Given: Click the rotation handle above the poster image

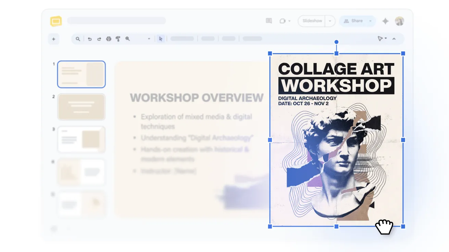Looking at the screenshot, I should tap(336, 42).
